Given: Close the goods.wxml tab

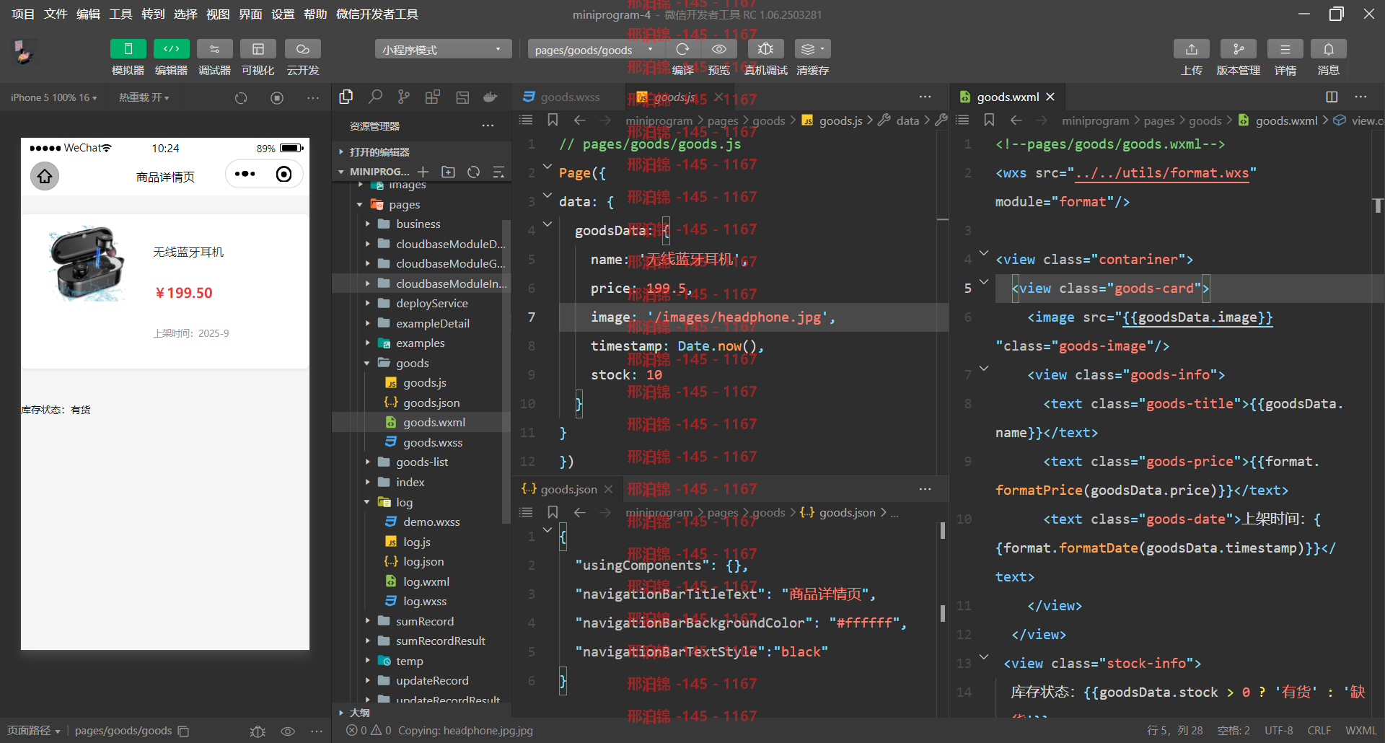Looking at the screenshot, I should click(x=1050, y=97).
